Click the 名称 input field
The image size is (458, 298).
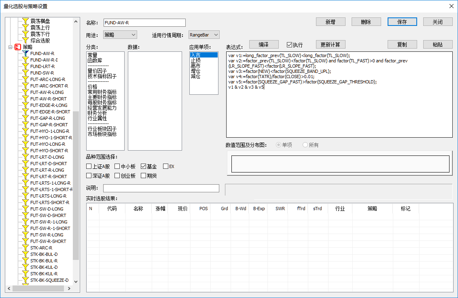[x=144, y=23]
